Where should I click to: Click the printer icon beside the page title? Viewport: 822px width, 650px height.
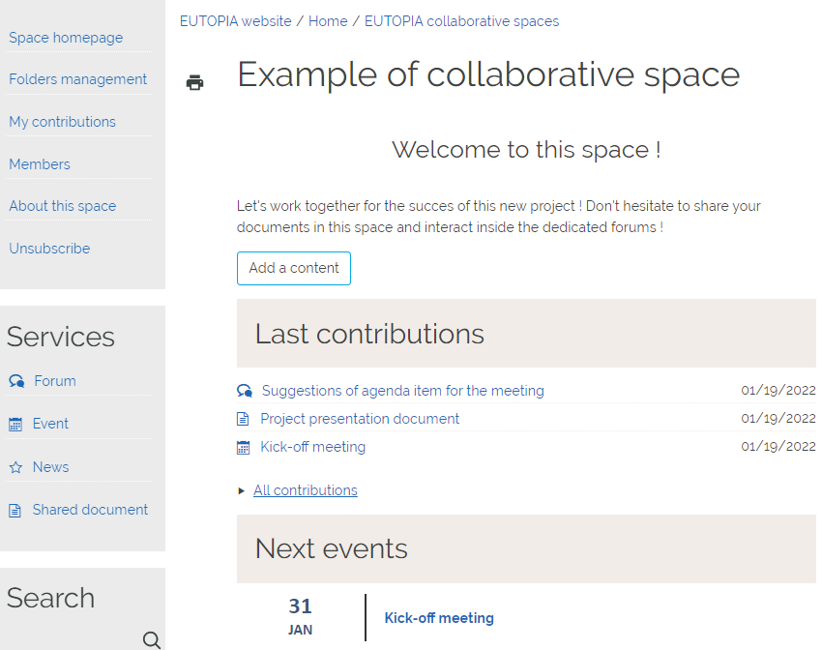[194, 82]
